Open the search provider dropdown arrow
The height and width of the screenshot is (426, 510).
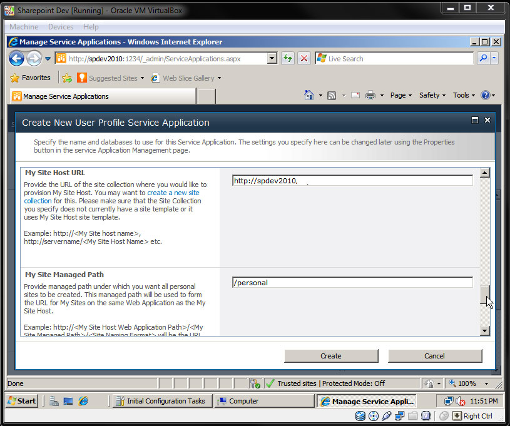(494, 59)
